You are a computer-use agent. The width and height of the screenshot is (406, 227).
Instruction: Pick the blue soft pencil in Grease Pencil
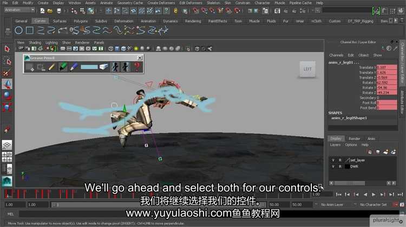[x=74, y=67]
